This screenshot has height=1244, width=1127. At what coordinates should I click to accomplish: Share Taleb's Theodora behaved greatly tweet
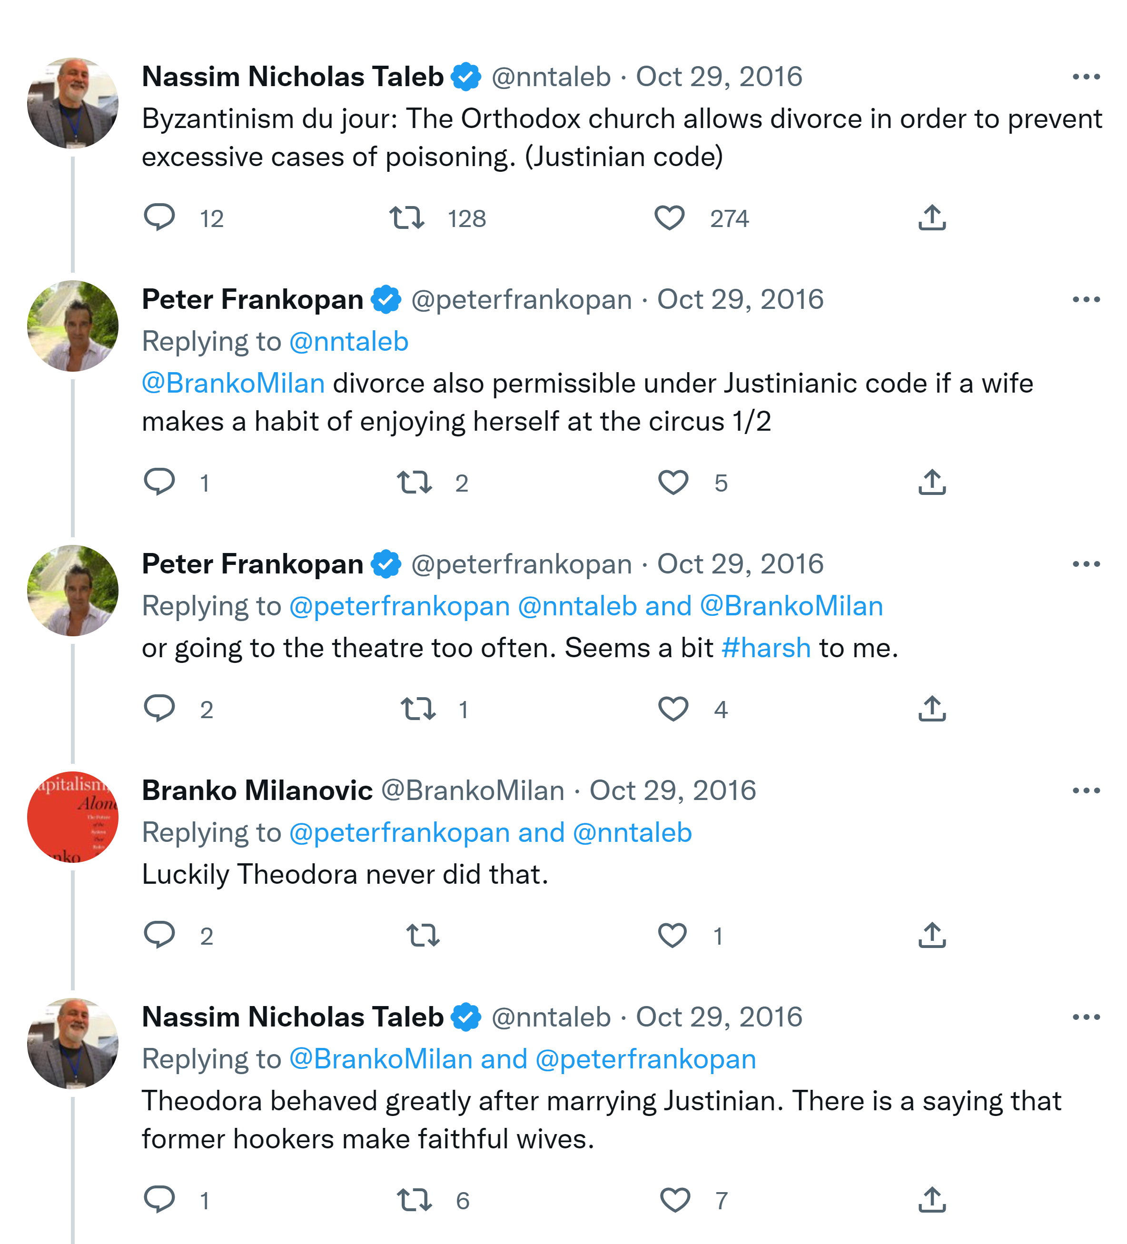click(931, 1200)
